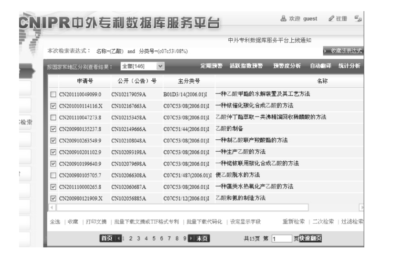
Task: Jump to 首页 in the pagination
Action: coord(108,238)
